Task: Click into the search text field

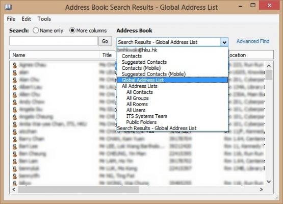Action: [x=54, y=41]
